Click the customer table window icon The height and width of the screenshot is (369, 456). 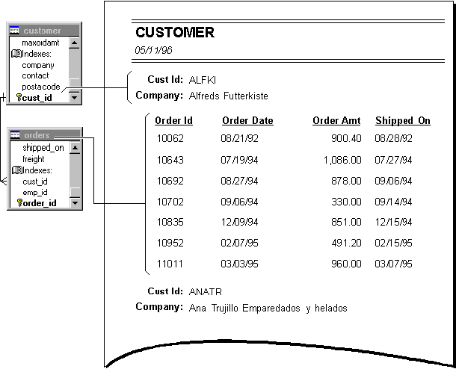click(15, 31)
